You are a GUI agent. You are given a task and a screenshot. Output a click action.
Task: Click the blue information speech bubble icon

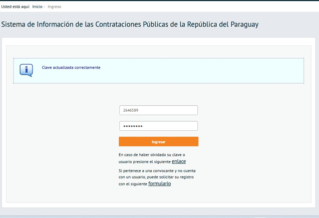tap(26, 70)
